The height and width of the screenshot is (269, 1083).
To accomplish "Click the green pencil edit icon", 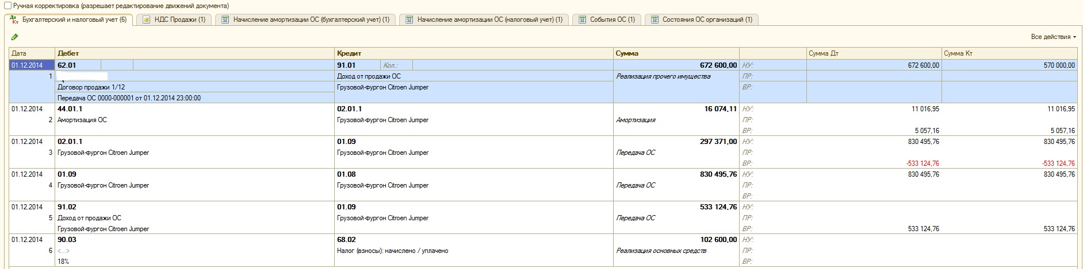I will click(14, 37).
